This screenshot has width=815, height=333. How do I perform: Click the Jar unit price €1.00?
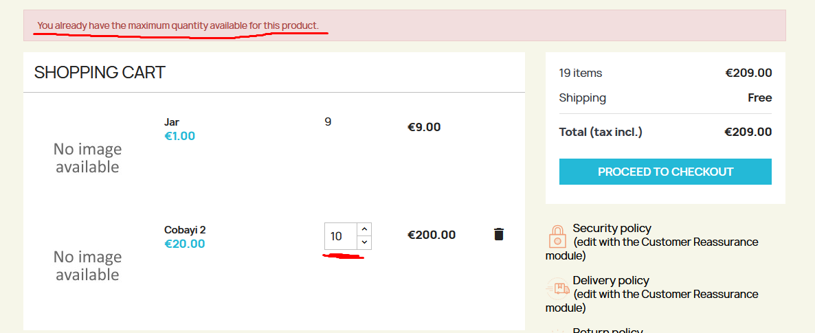point(180,136)
